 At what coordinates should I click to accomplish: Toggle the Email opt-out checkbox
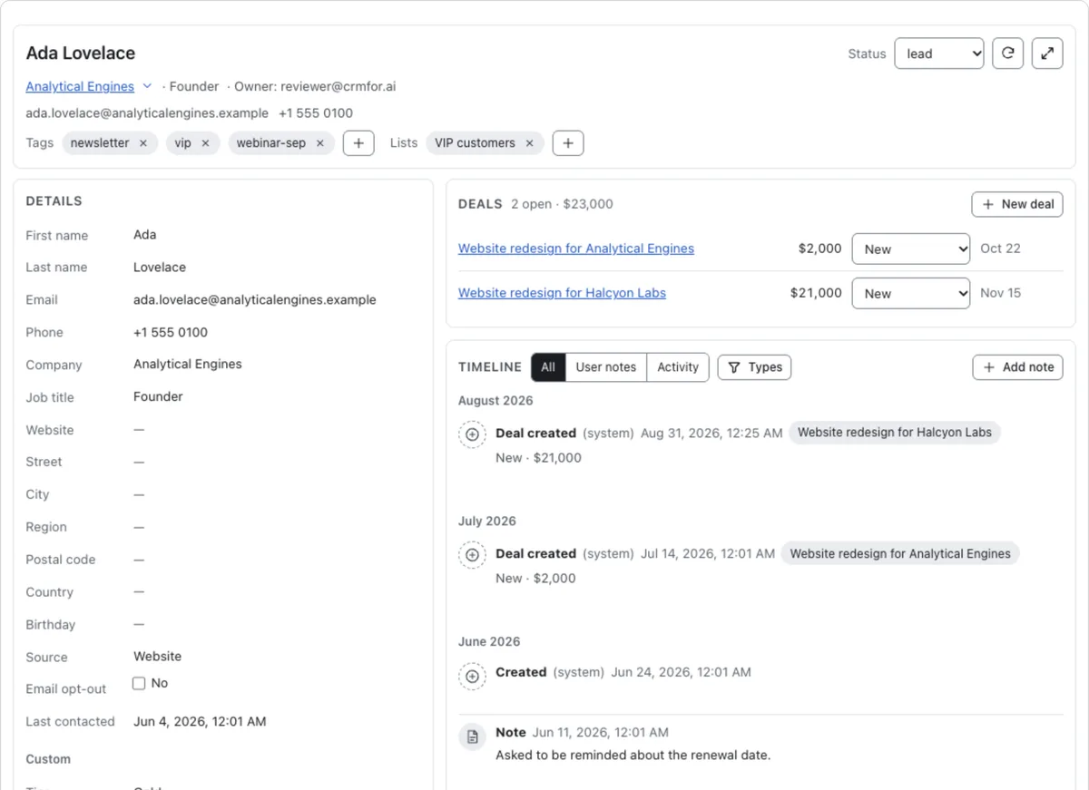coord(139,683)
